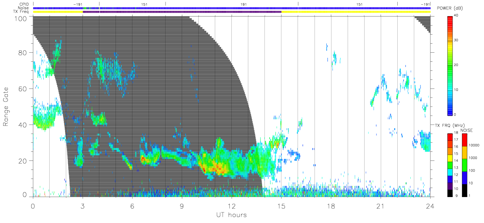Click the x-axis tick label "3"

tap(82, 206)
